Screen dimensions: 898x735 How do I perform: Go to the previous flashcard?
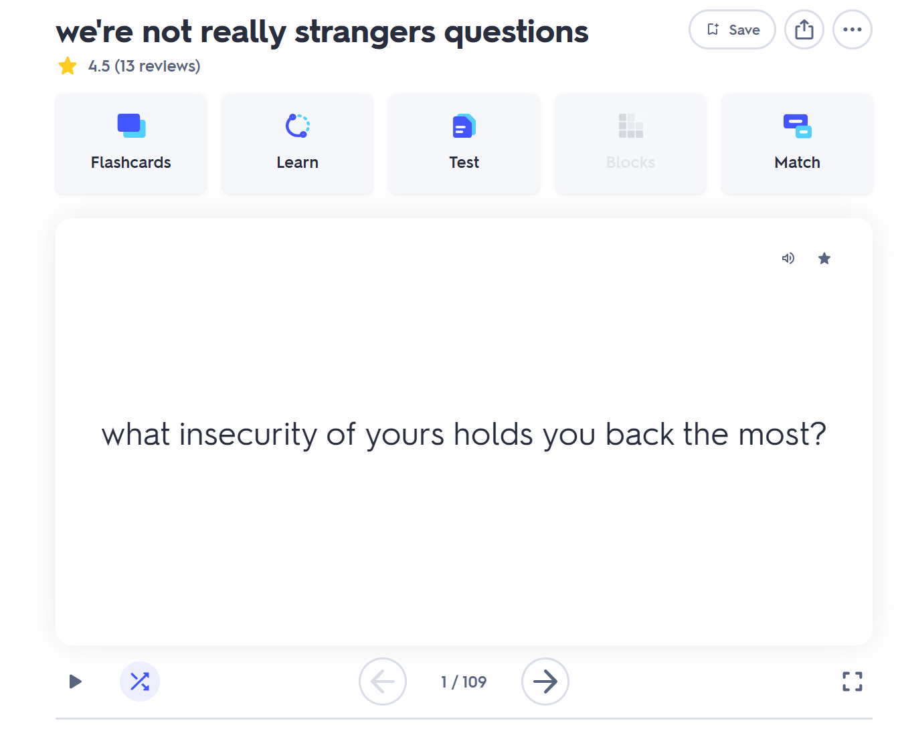(383, 681)
